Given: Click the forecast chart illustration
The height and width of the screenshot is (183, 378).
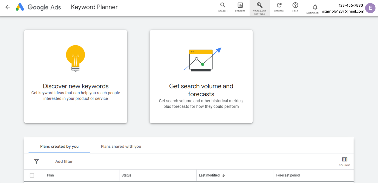Looking at the screenshot, I should coord(203,59).
